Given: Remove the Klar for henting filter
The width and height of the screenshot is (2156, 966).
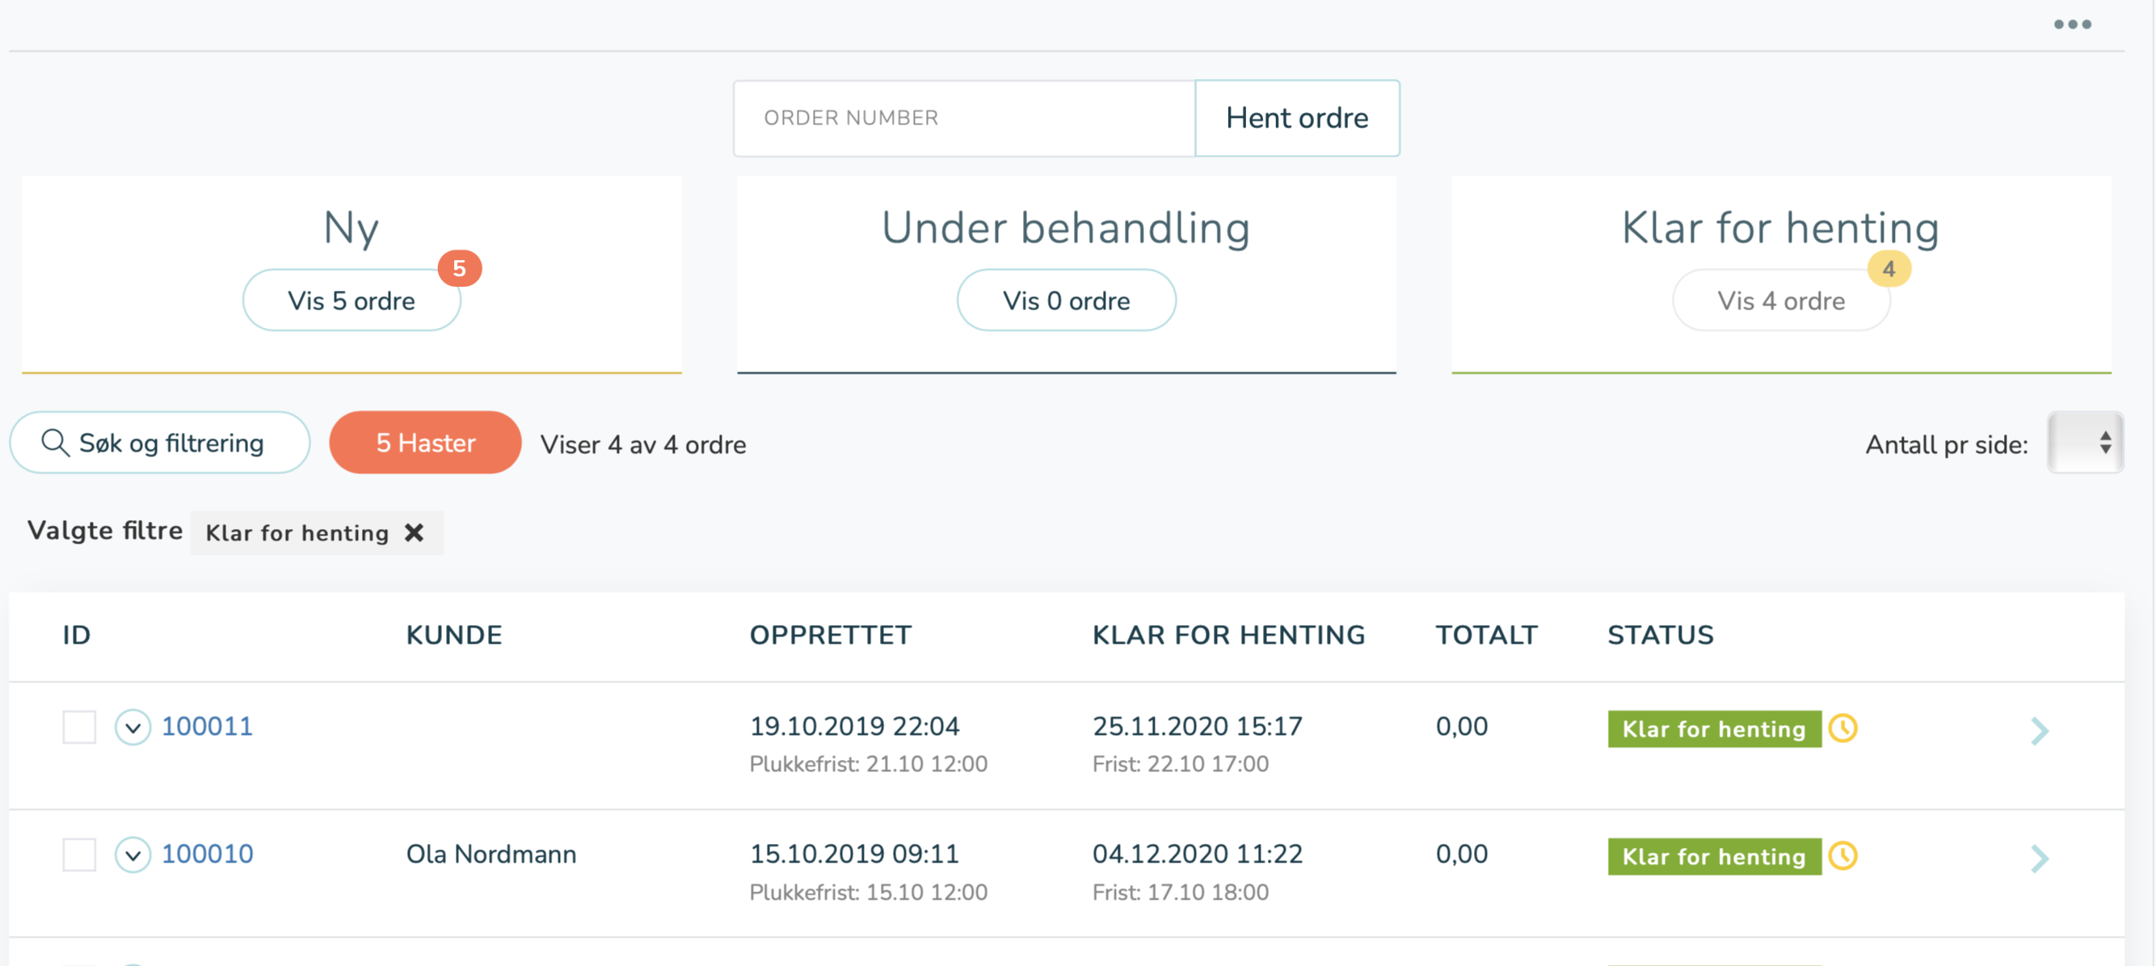Looking at the screenshot, I should [415, 533].
